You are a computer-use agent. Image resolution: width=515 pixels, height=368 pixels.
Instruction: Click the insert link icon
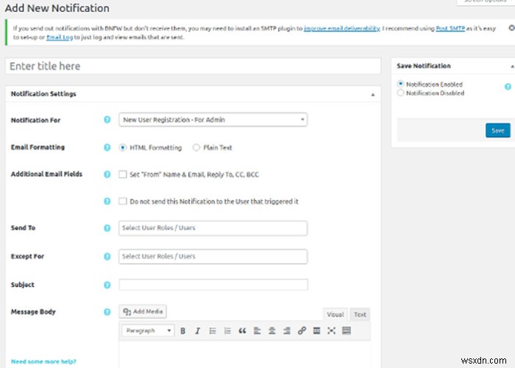click(302, 331)
